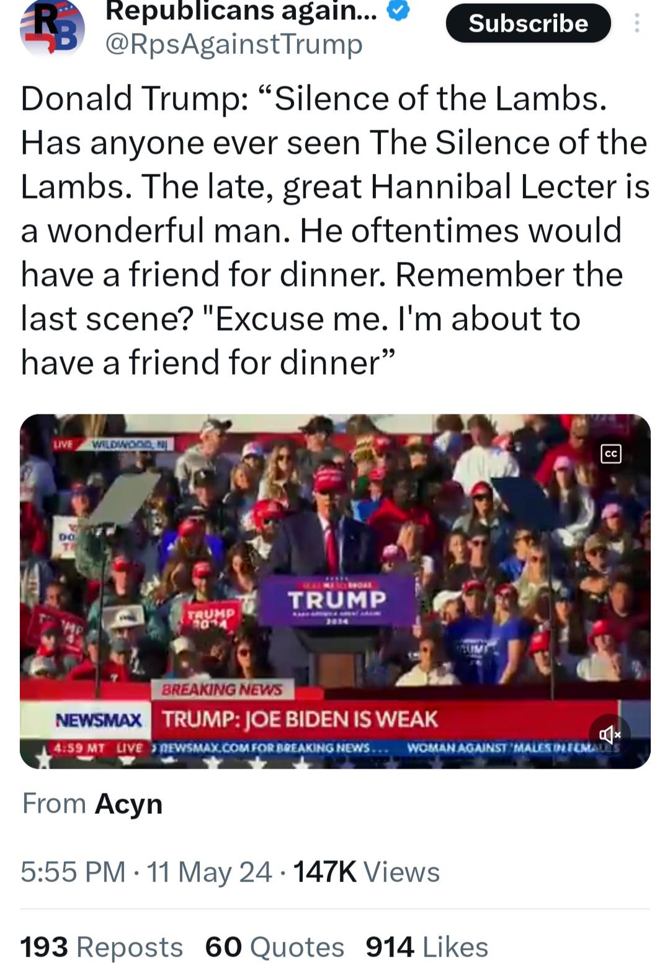The image size is (670, 977).
Task: Click the "Trump: Joe Biden is weak" headline banner
Action: point(300,719)
